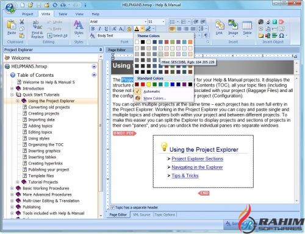Open the Project ribbon tab
This screenshot has height=234, width=305.
[x=27, y=14]
